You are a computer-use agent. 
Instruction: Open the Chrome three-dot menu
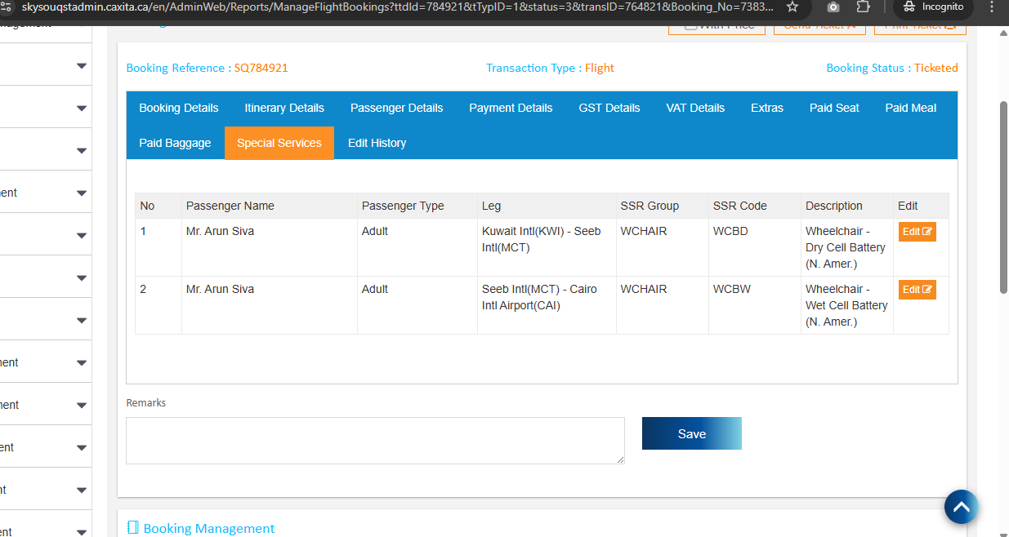point(992,7)
